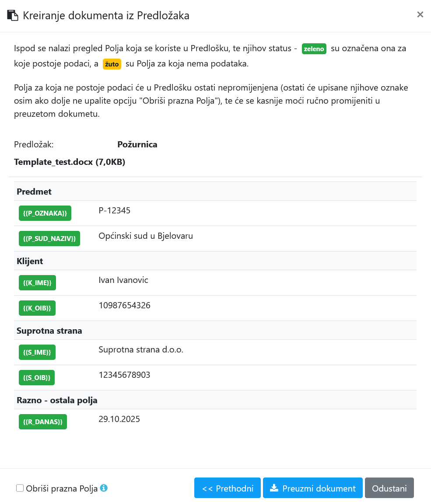Go back with the << Prethodni button
Screen dimensions: 431x502
point(228,488)
